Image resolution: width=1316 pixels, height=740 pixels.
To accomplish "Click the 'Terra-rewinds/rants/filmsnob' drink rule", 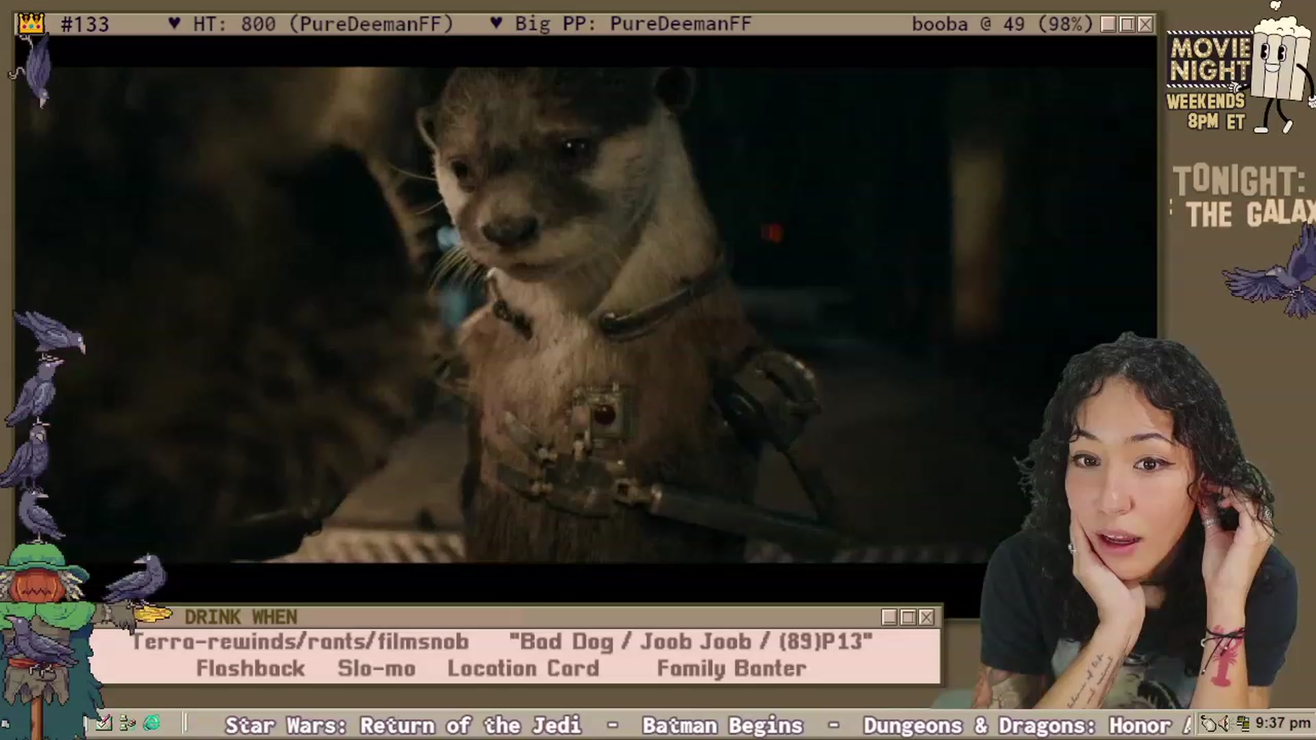I will point(300,642).
